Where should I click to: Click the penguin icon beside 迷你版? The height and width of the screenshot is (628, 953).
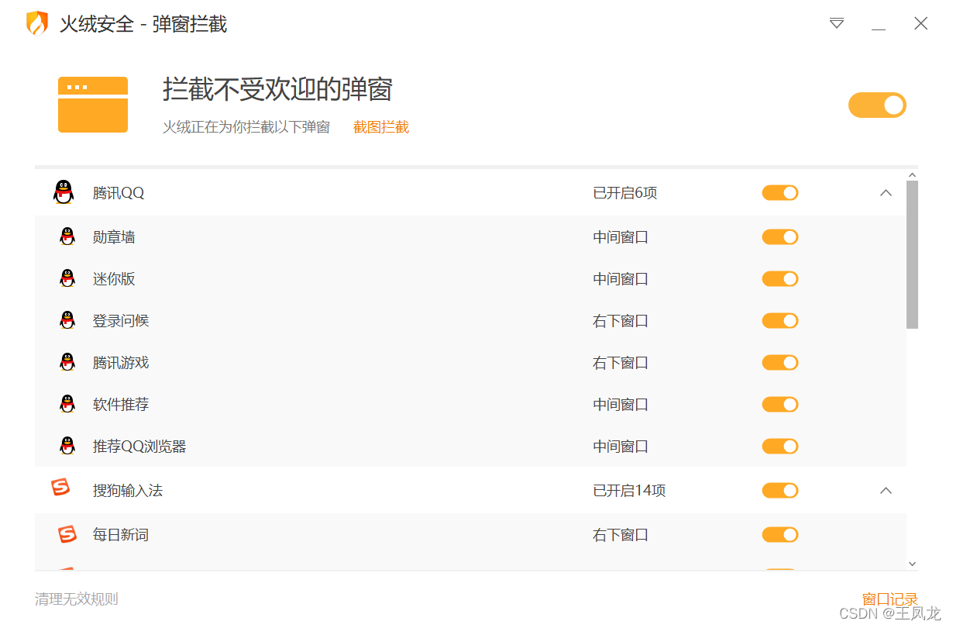point(67,278)
